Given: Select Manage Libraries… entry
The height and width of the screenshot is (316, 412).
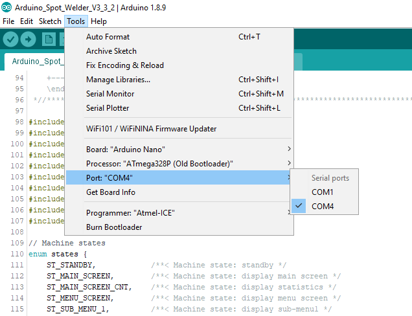Looking at the screenshot, I should [179, 80].
